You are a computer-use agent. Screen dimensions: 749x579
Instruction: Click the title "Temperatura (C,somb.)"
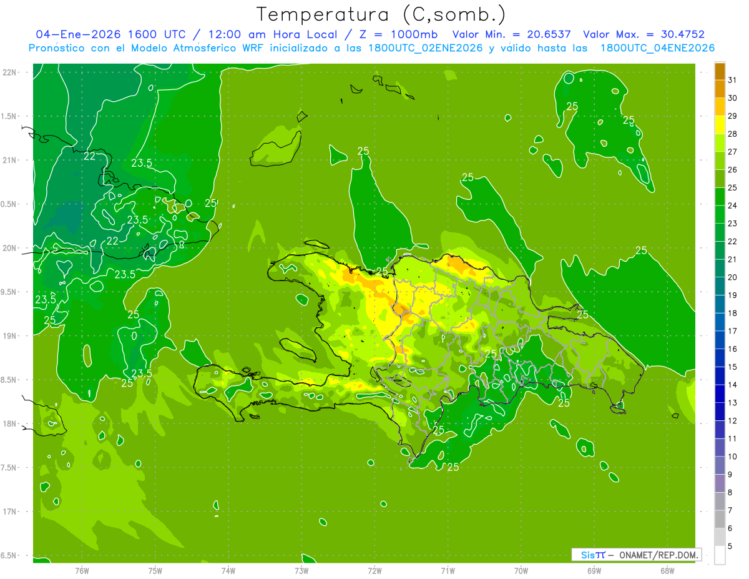(x=381, y=14)
